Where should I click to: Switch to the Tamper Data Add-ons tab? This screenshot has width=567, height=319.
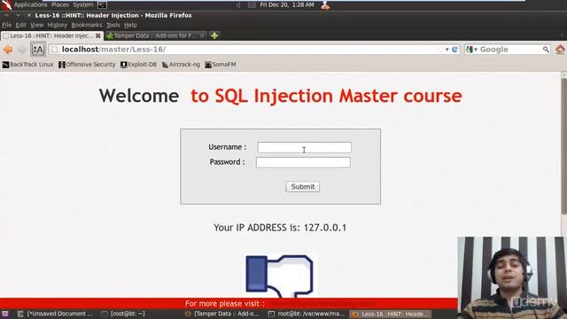click(x=156, y=35)
